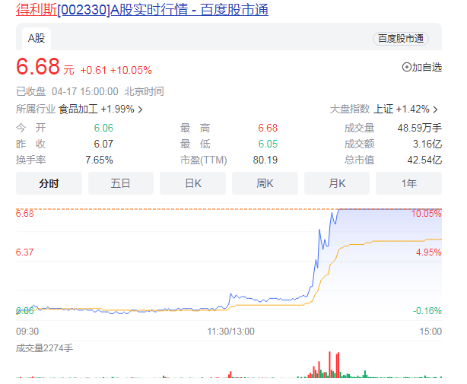Click the 加自选 plus icon

coord(406,67)
